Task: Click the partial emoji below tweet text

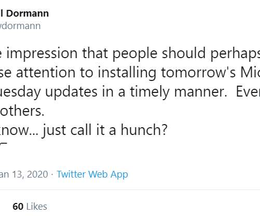Action: click(4, 144)
